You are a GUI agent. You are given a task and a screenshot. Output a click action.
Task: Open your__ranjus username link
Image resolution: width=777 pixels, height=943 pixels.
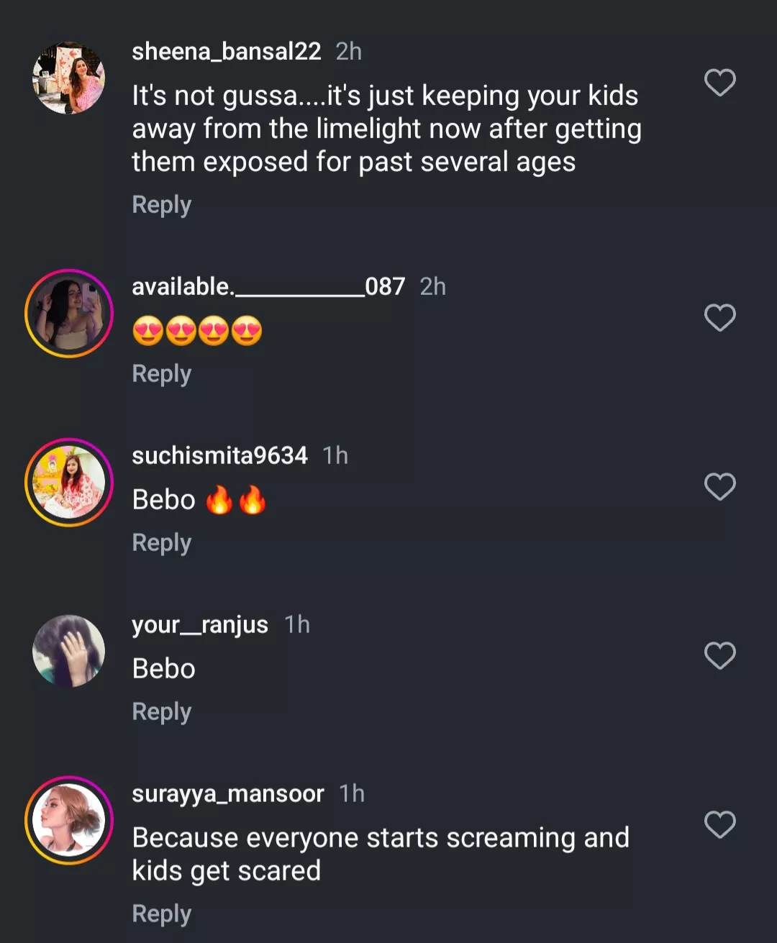click(200, 624)
